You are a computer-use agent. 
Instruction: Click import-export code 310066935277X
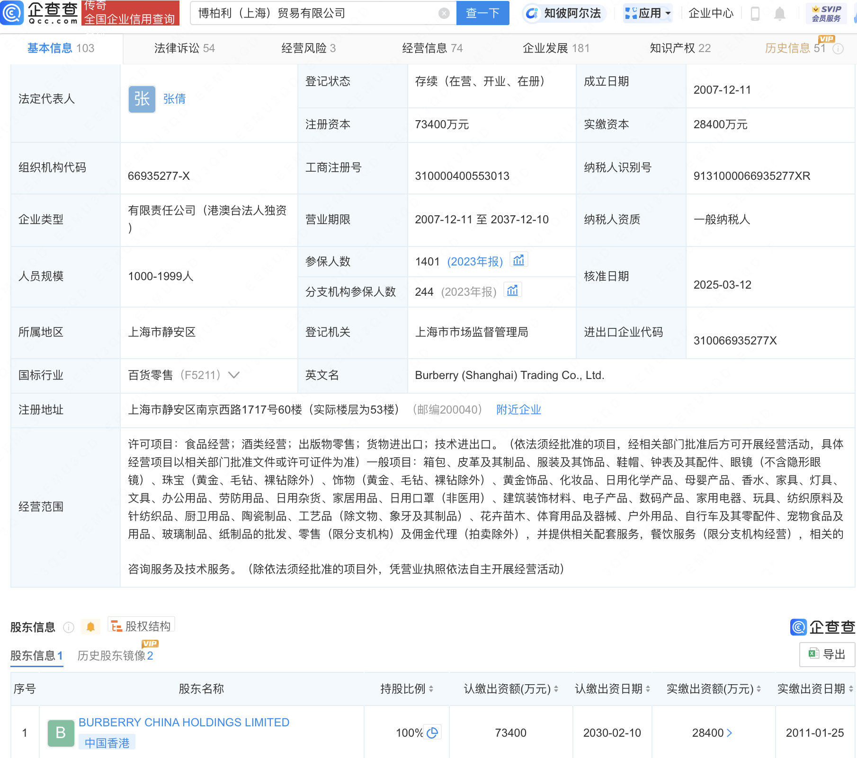pos(735,341)
